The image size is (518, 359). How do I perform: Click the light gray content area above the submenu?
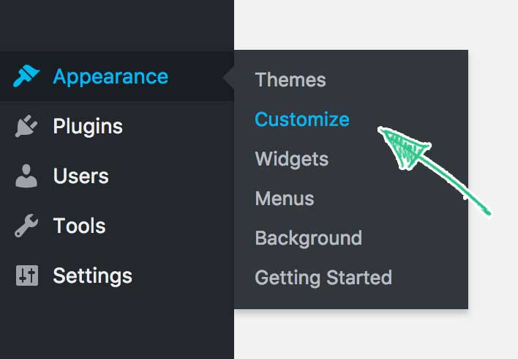tap(376, 25)
